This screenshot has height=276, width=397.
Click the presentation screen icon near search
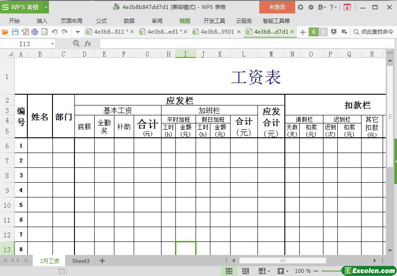click(334, 32)
